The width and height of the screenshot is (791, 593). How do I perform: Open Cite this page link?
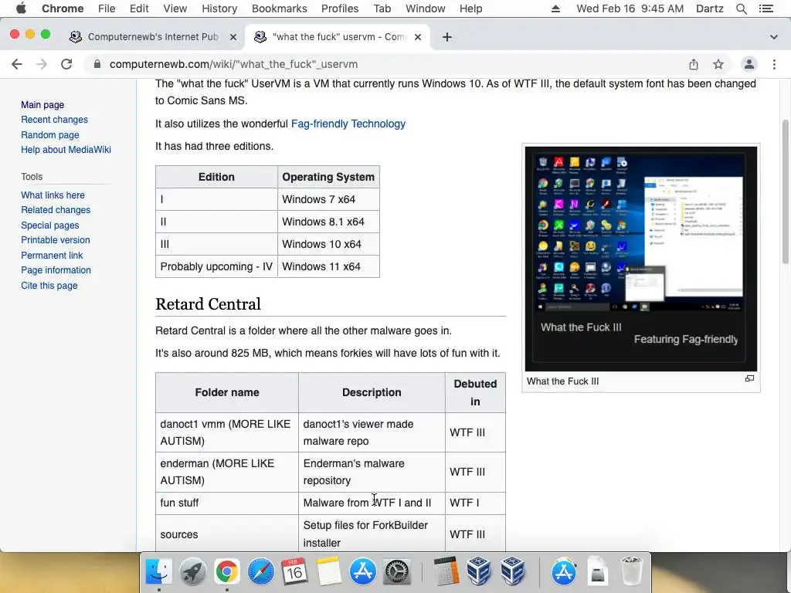[49, 286]
